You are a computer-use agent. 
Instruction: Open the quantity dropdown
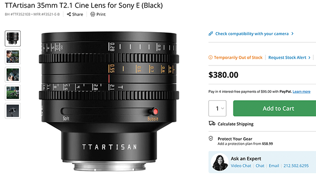(217, 108)
